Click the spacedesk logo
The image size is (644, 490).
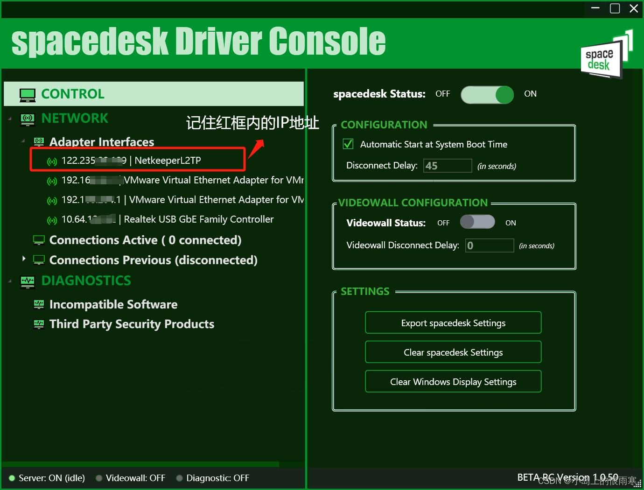point(606,55)
